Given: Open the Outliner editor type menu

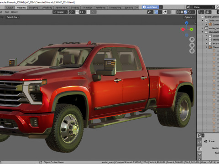Looking at the screenshot, I should click(201, 12).
